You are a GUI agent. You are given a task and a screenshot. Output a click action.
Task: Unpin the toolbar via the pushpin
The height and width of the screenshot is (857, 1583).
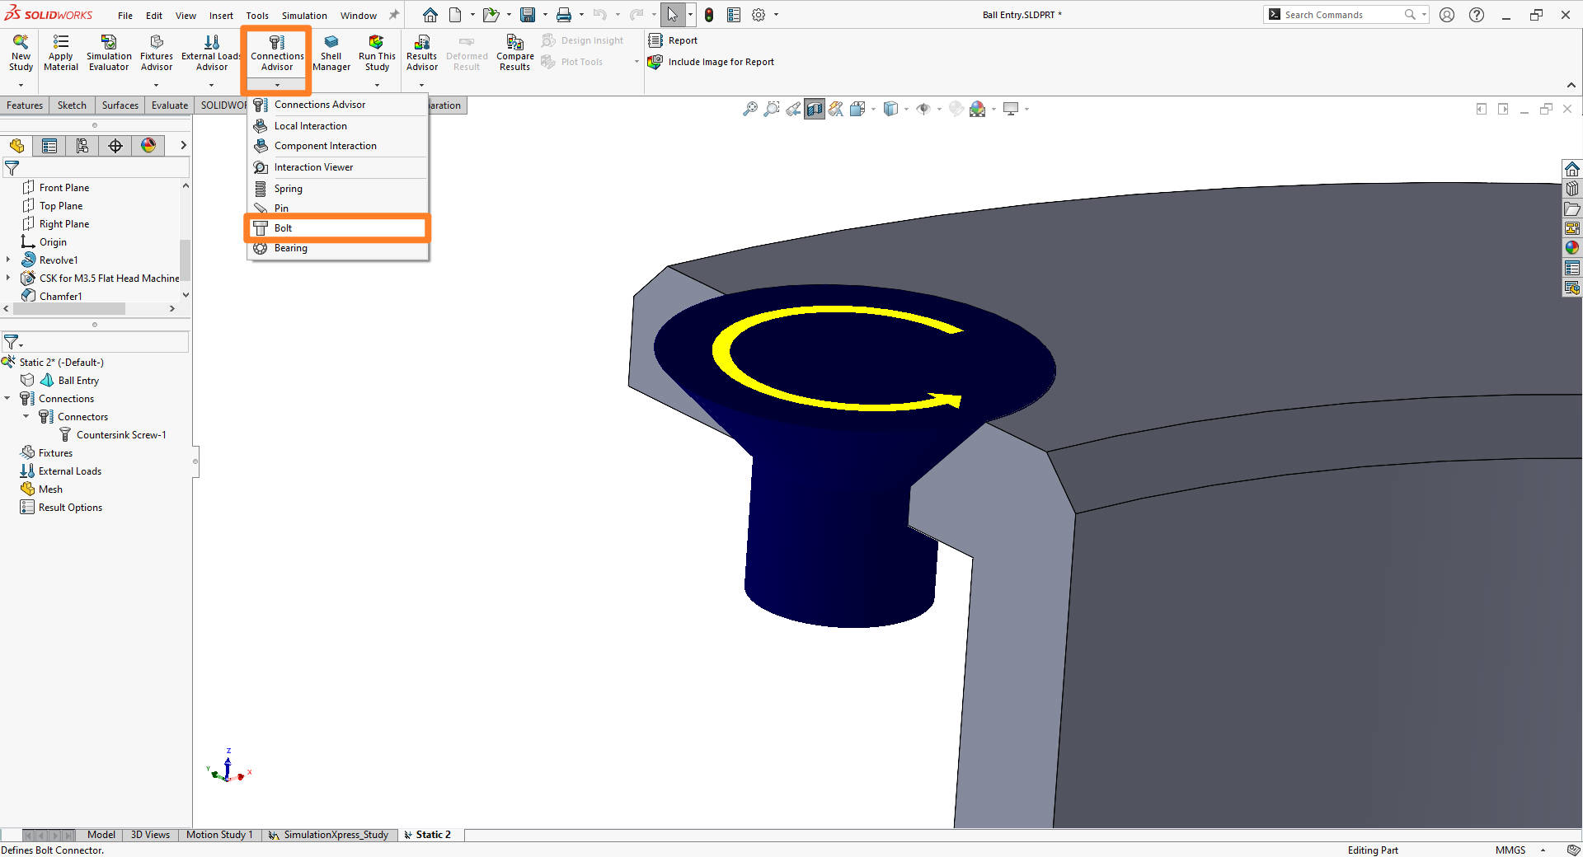393,14
